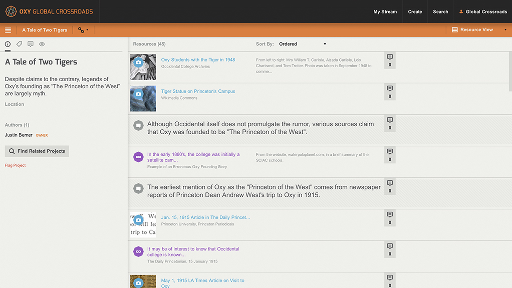Open the Resource View dropdown
Screen dimensions: 512x288
pyautogui.click(x=479, y=30)
